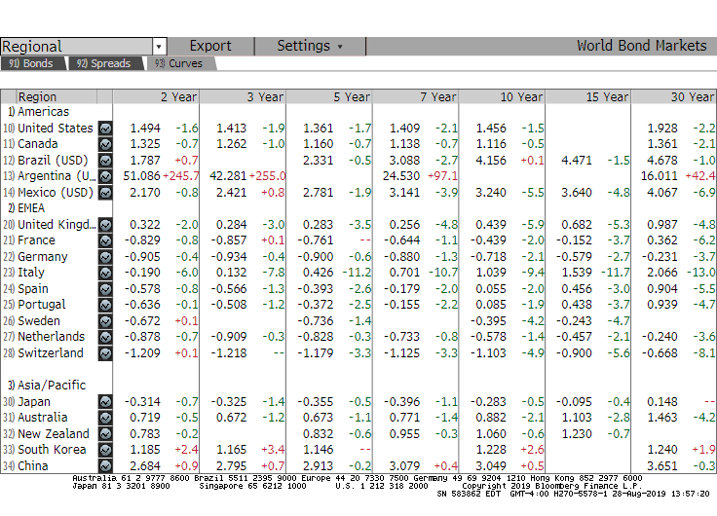Image resolution: width=717 pixels, height=516 pixels.
Task: Click US 10 Year yield 1.456
Action: 491,129
